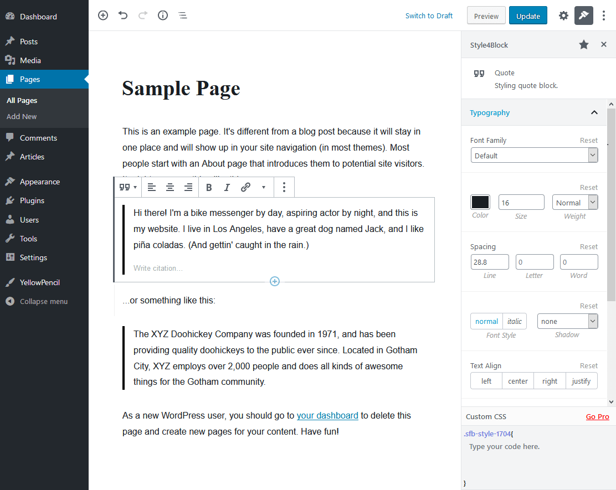Image resolution: width=616 pixels, height=490 pixels.
Task: Open the font Weight dropdown
Action: (x=574, y=202)
